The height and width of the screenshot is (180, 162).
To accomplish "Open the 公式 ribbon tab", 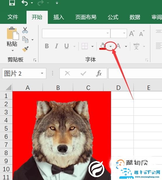I will [113, 17].
